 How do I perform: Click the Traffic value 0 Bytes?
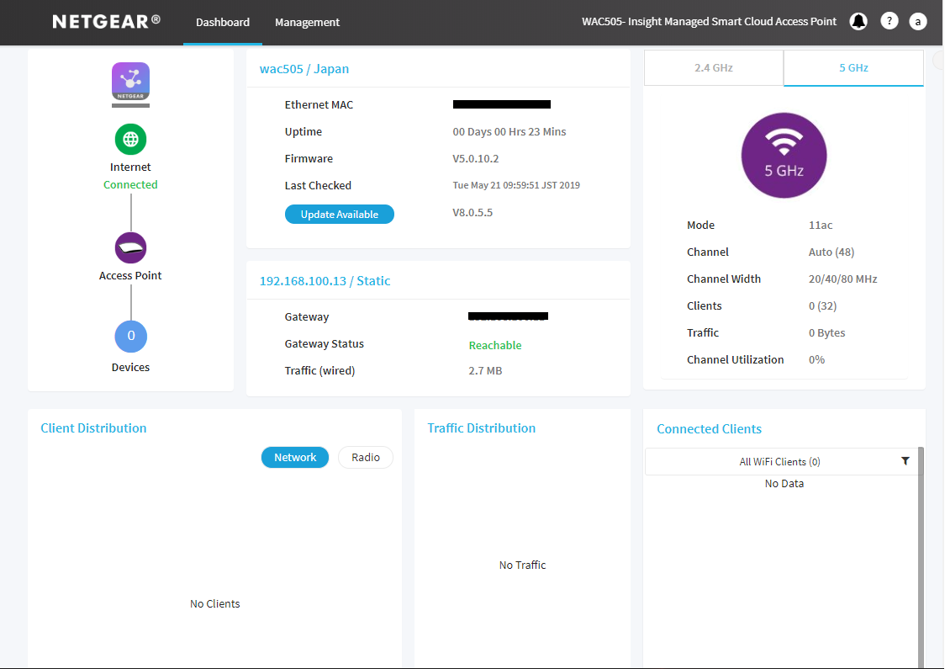coord(827,332)
